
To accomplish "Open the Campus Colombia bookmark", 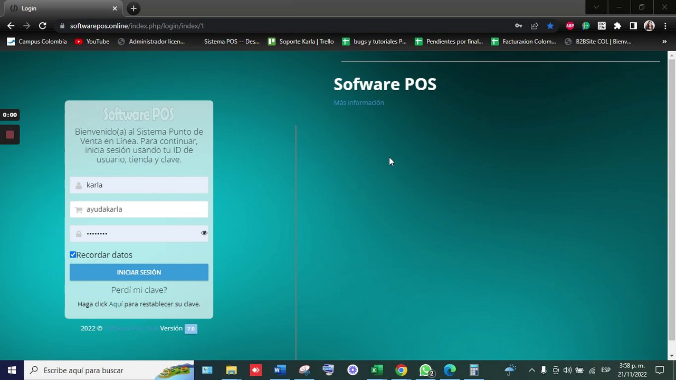I will click(x=37, y=41).
